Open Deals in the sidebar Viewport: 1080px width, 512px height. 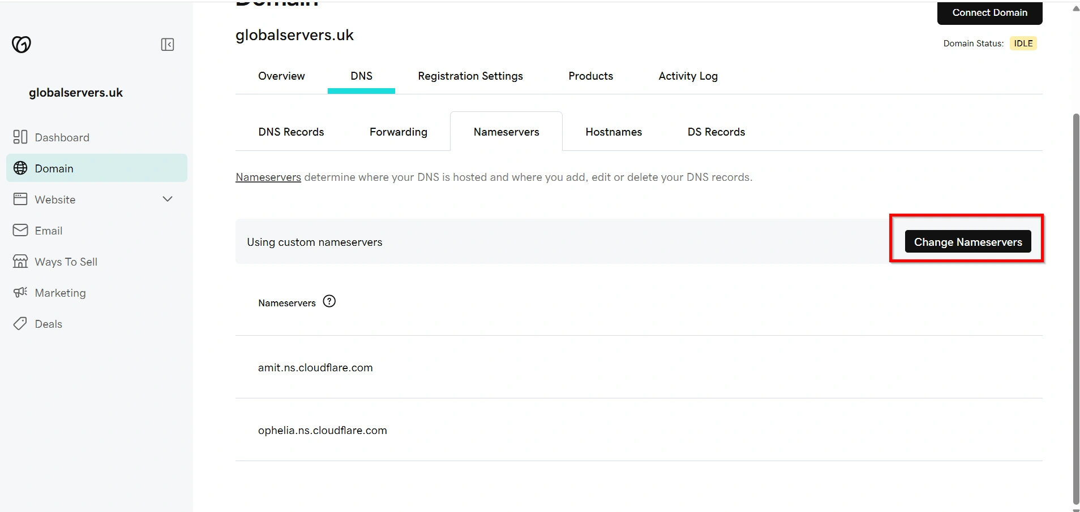pyautogui.click(x=97, y=323)
